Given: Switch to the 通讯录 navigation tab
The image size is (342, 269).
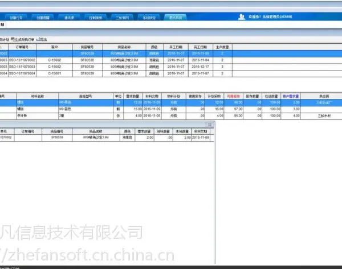Looking at the screenshot, I should point(70,18).
